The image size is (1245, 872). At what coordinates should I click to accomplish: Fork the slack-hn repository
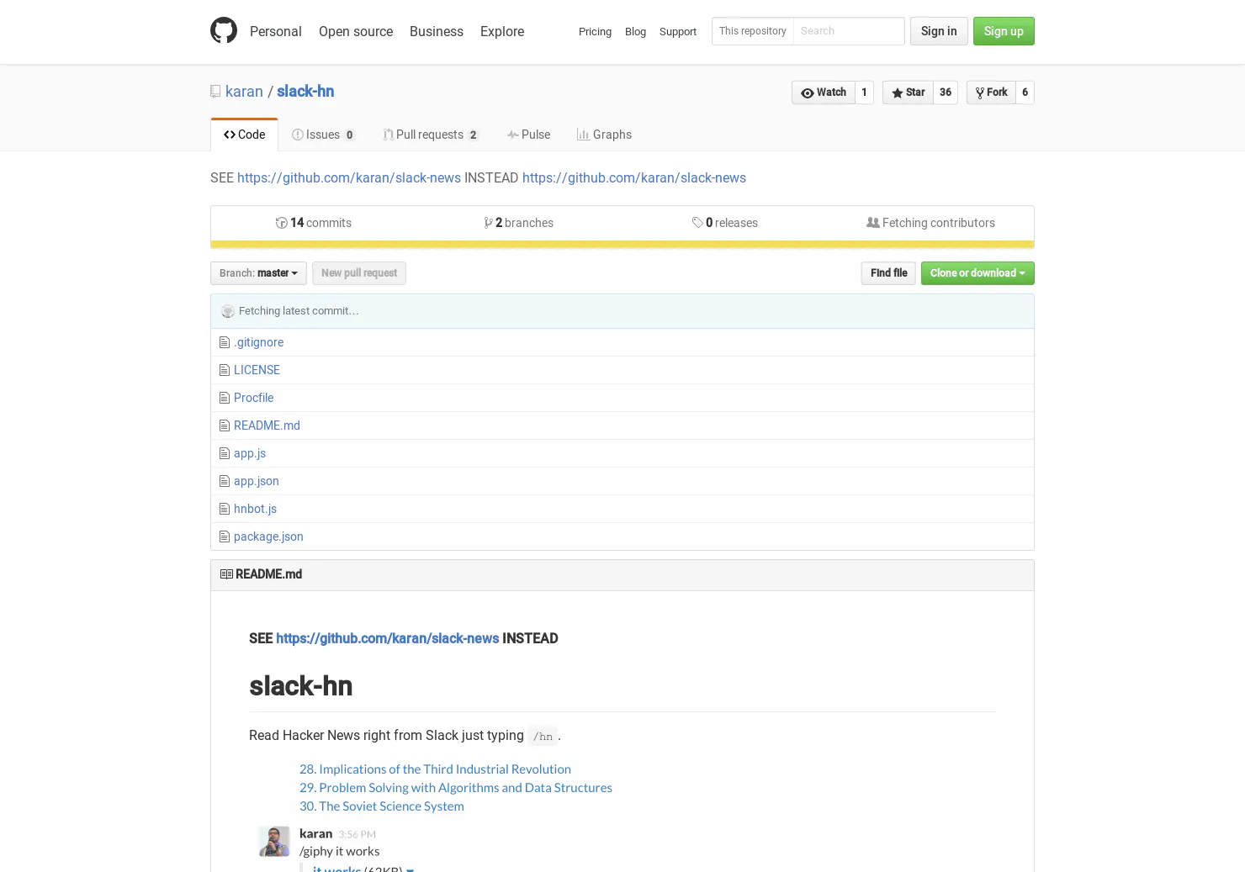[x=991, y=92]
